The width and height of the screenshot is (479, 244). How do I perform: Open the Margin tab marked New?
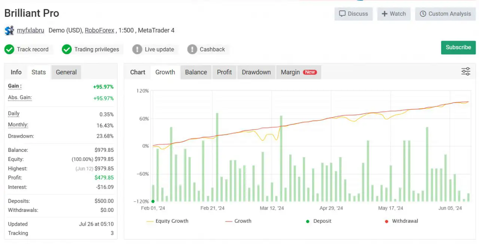tap(298, 72)
